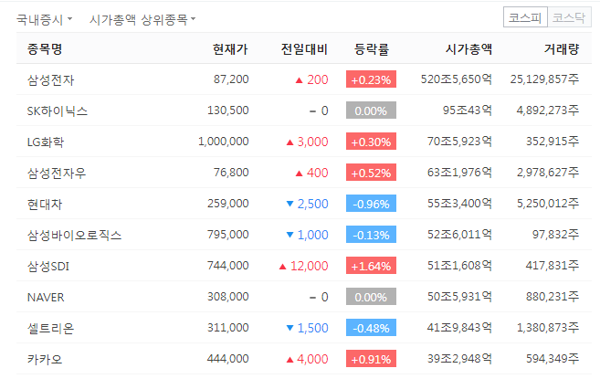This screenshot has height=379, width=600.
Task: Click the +0.52% badge for 삼성전자우
Action: click(371, 173)
